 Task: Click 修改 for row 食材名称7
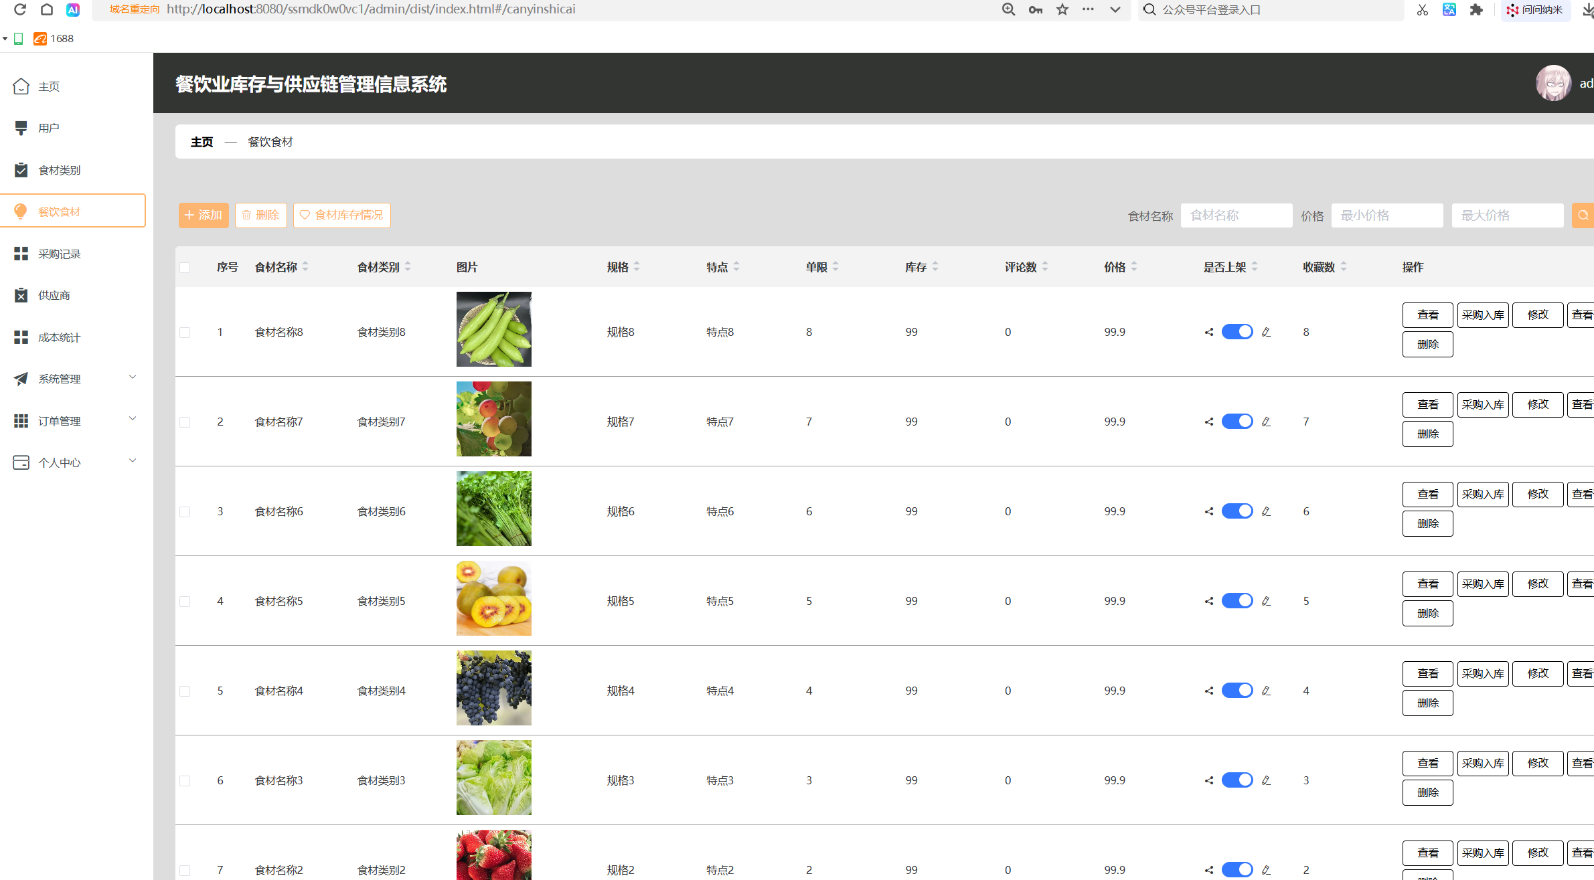coord(1538,405)
